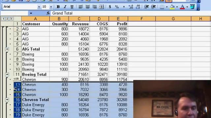The width and height of the screenshot is (211, 118).
Task: Collapse the Chevron Total group
Action: coord(7,100)
